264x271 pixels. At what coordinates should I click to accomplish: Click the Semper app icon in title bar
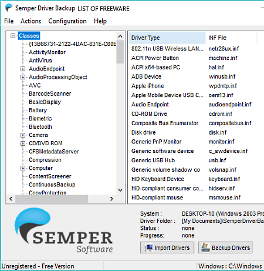pyautogui.click(x=9, y=8)
